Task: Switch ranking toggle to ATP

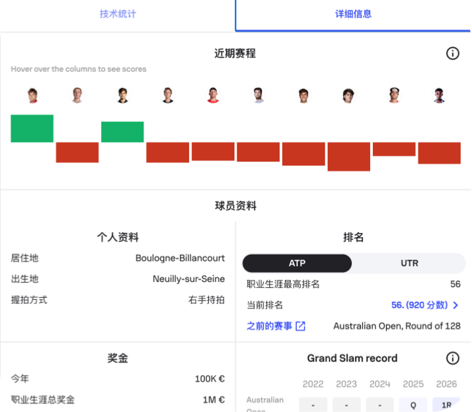Action: coord(297,263)
